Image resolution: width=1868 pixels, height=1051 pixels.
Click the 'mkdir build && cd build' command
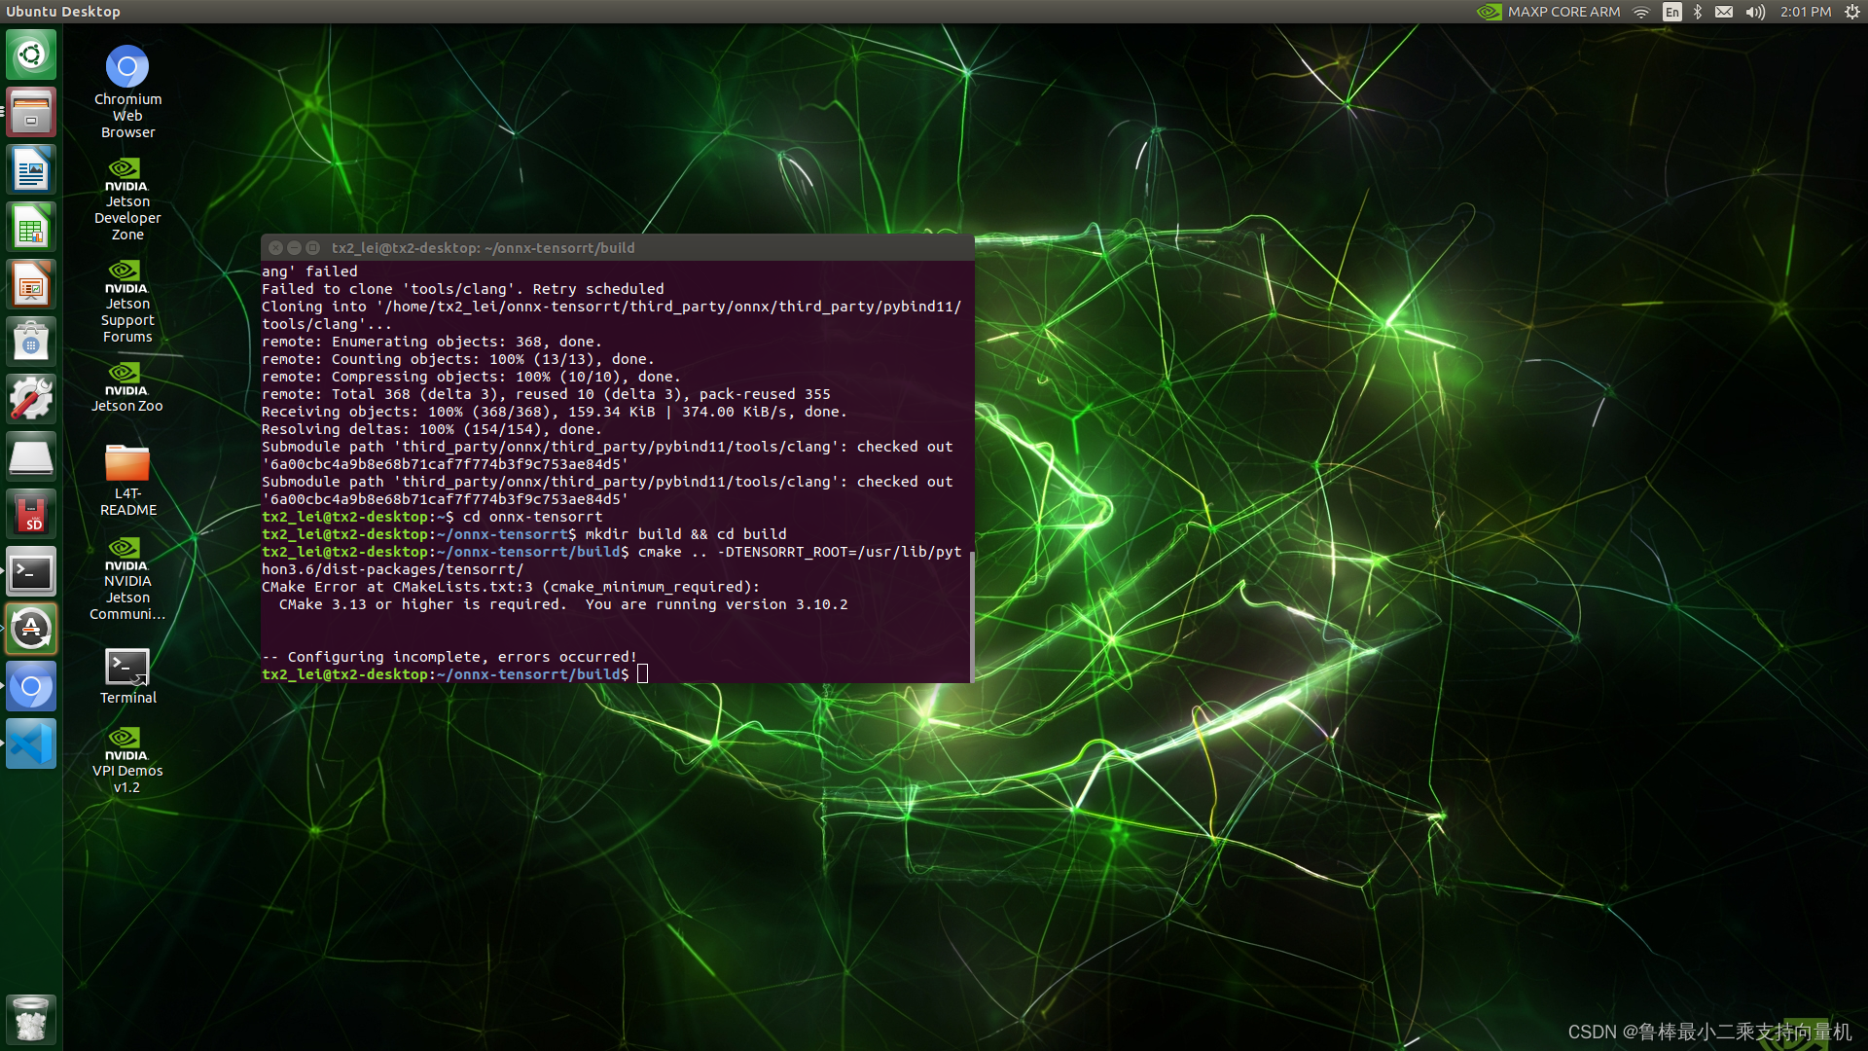[686, 534]
